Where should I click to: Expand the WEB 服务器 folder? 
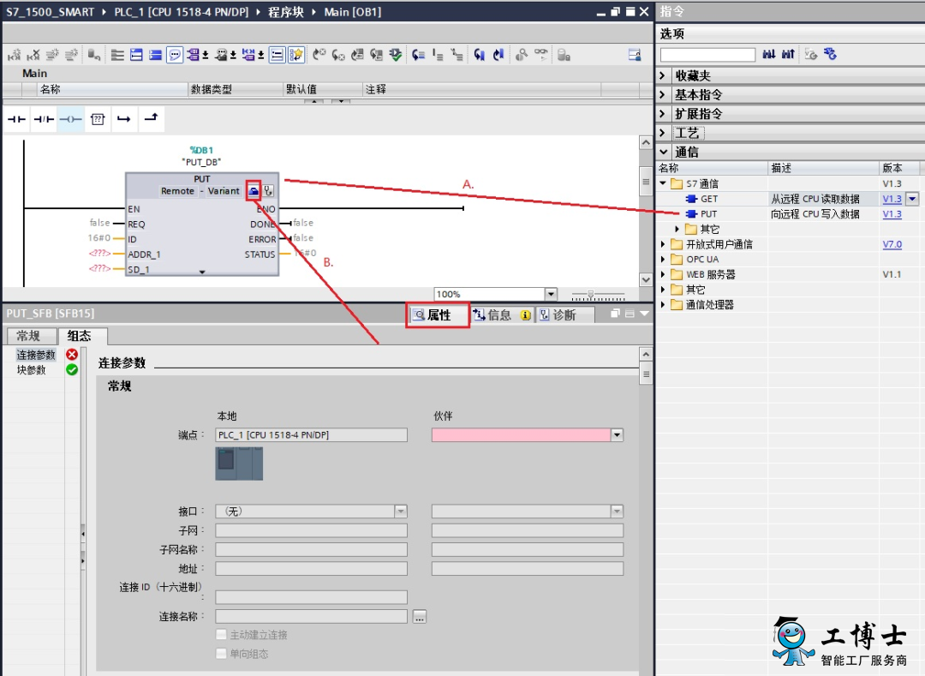[x=663, y=274]
